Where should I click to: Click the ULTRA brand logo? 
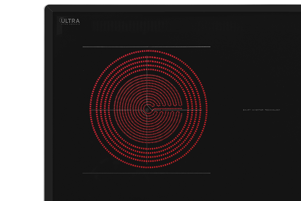coord(69,21)
